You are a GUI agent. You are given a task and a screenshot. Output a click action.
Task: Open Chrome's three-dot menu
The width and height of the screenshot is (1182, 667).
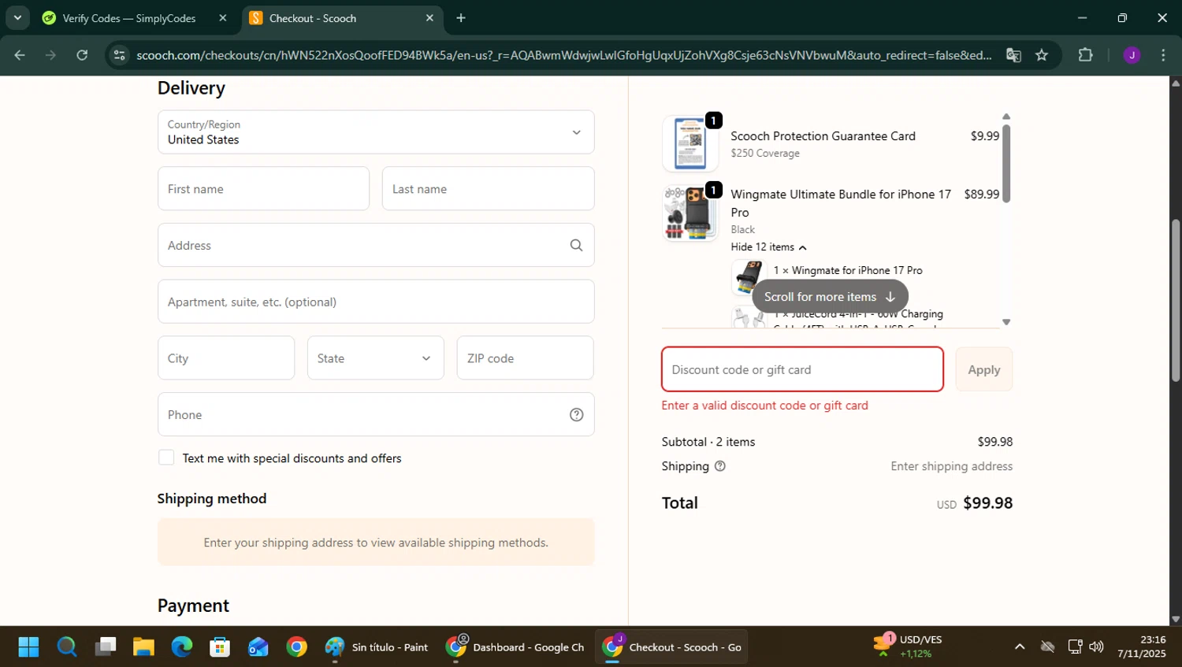pyautogui.click(x=1163, y=55)
